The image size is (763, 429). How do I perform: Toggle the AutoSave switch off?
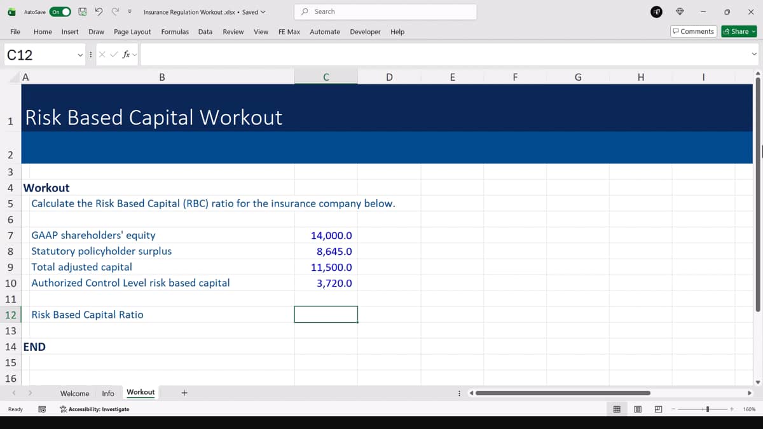(60, 11)
